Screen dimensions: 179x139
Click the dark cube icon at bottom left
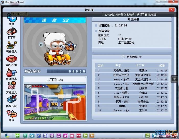tap(7, 135)
